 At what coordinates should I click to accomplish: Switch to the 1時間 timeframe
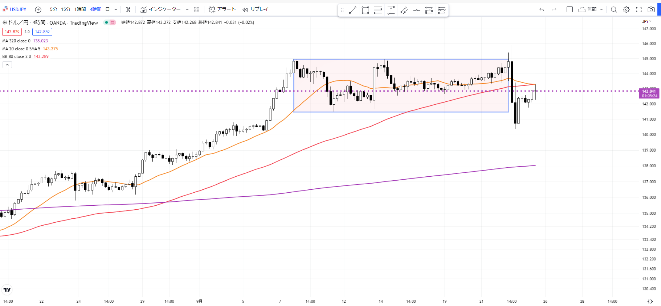tap(80, 9)
